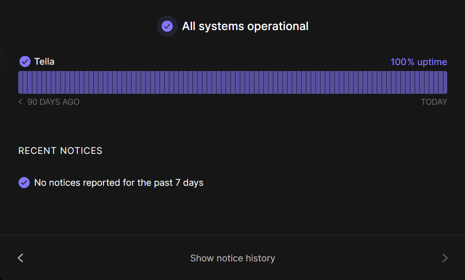
Task: Click the small chevron before 90 DAYS AGO
Action: click(20, 102)
